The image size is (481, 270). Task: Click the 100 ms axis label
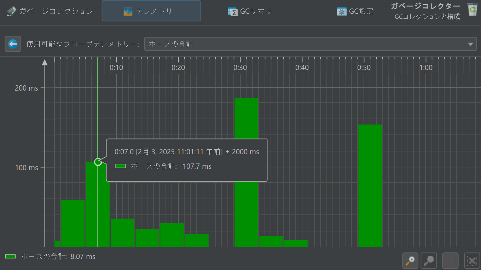click(x=26, y=167)
